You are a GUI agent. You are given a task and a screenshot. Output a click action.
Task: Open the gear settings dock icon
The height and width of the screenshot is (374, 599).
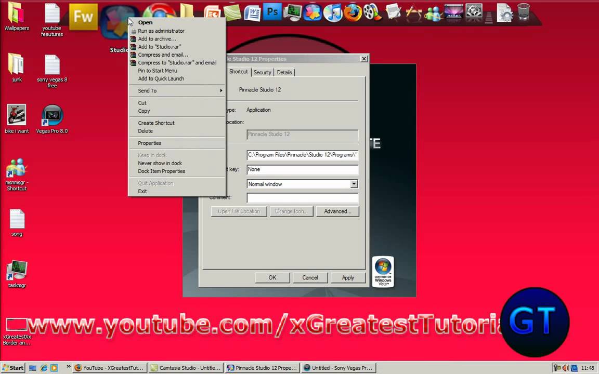[x=474, y=11]
